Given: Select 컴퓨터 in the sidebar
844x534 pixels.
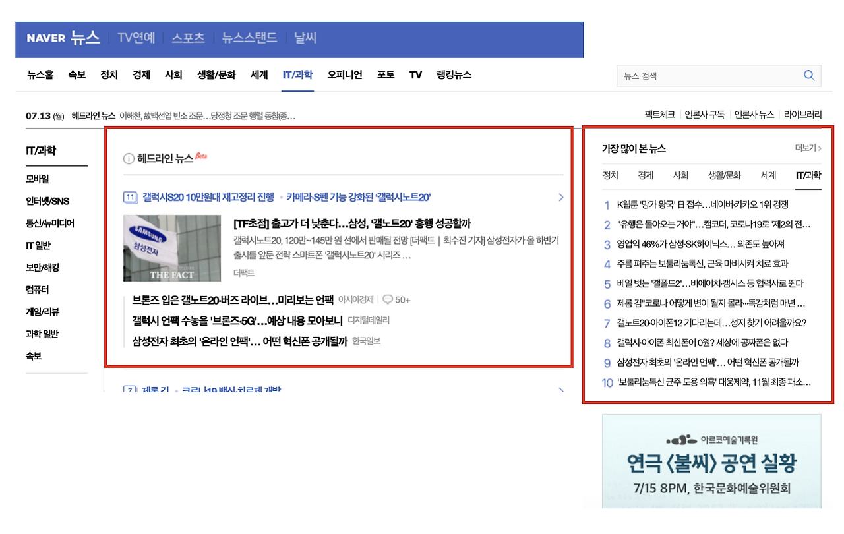Looking at the screenshot, I should coord(38,289).
